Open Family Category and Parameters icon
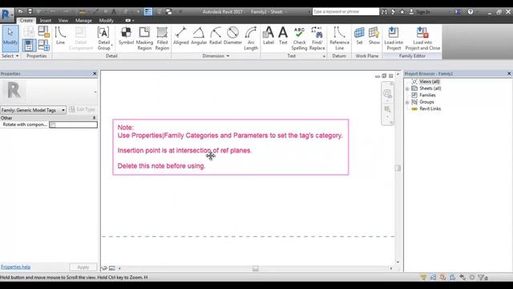Viewport: 513px width, 289px height. 43,32
